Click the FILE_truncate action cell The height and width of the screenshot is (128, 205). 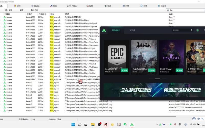click(55, 79)
